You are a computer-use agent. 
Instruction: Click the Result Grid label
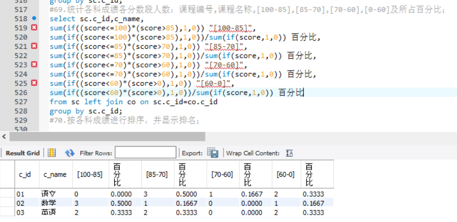pyautogui.click(x=23, y=153)
